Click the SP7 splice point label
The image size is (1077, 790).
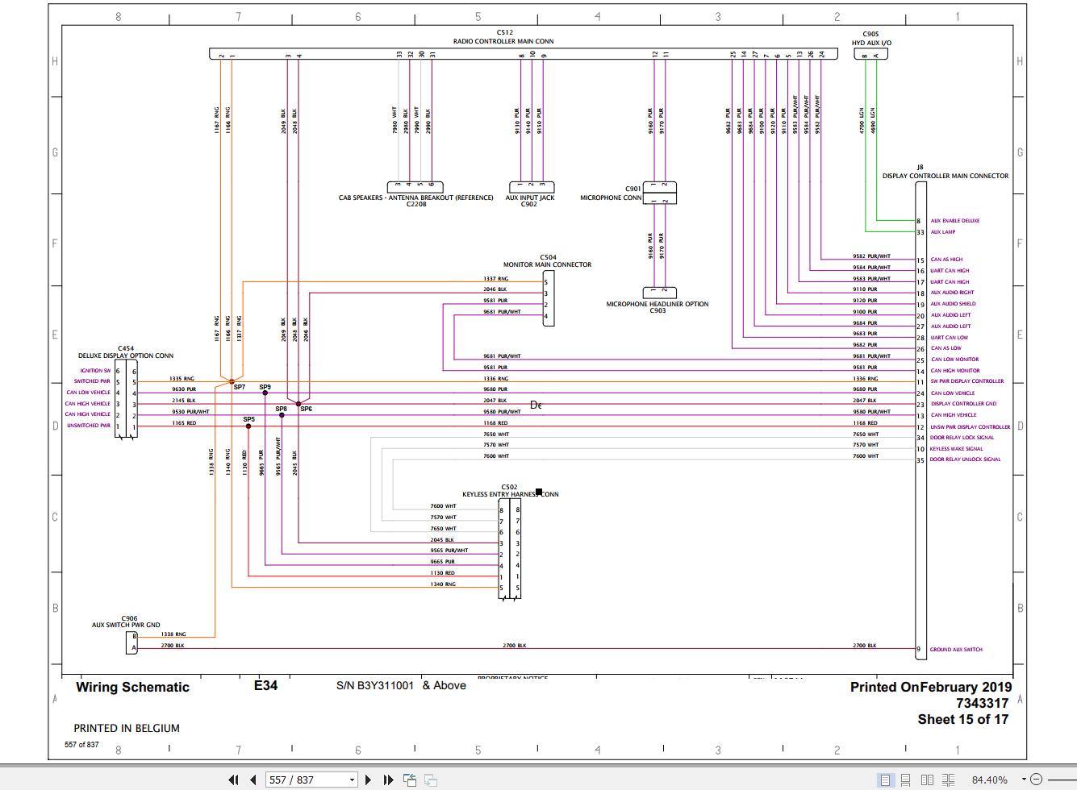240,388
